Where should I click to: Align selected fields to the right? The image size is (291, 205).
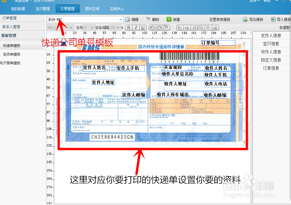(194, 28)
